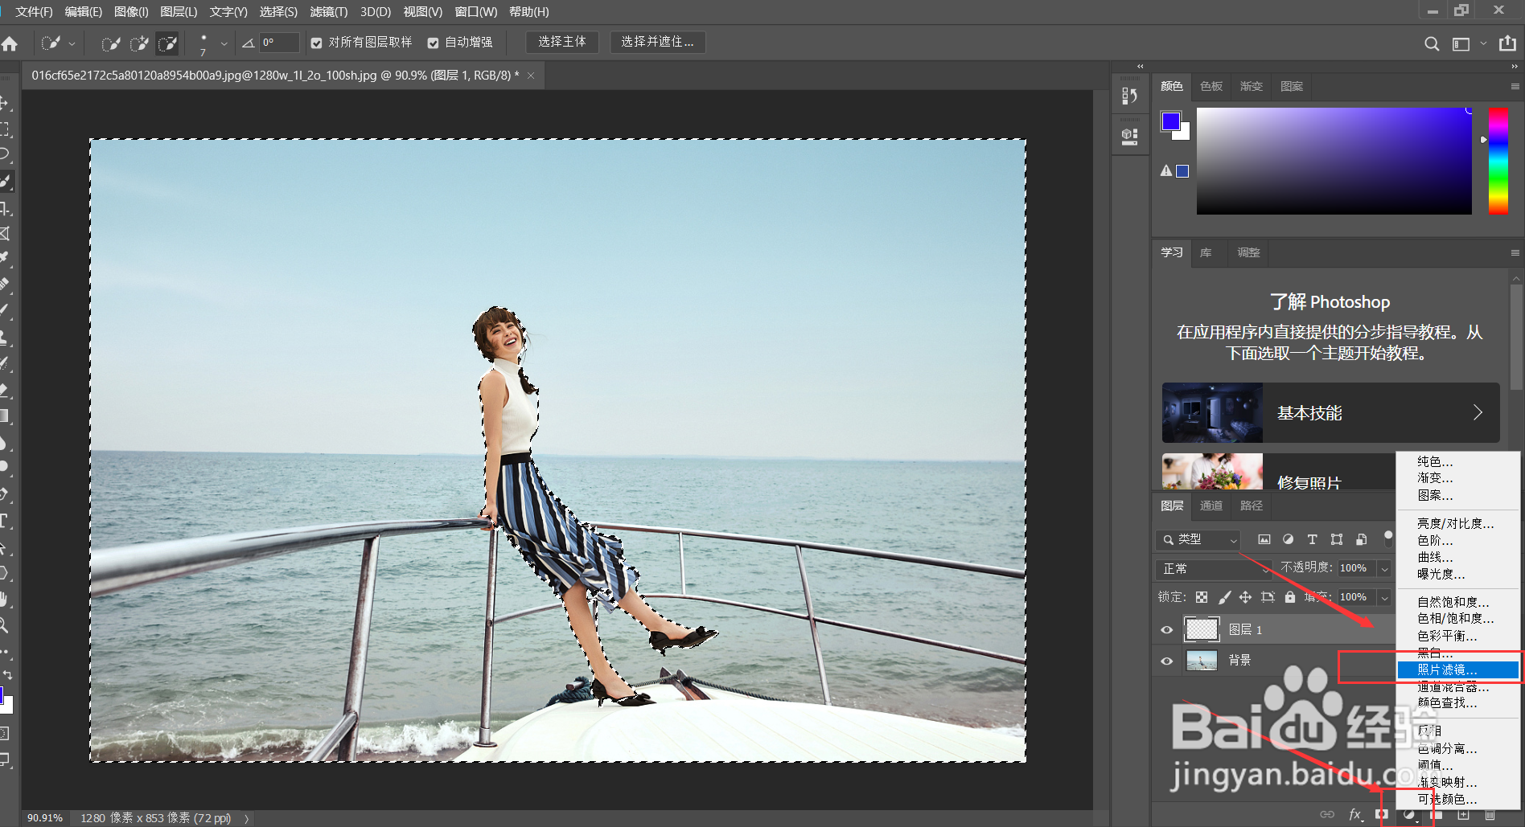Filter layers by text type

coord(1312,539)
